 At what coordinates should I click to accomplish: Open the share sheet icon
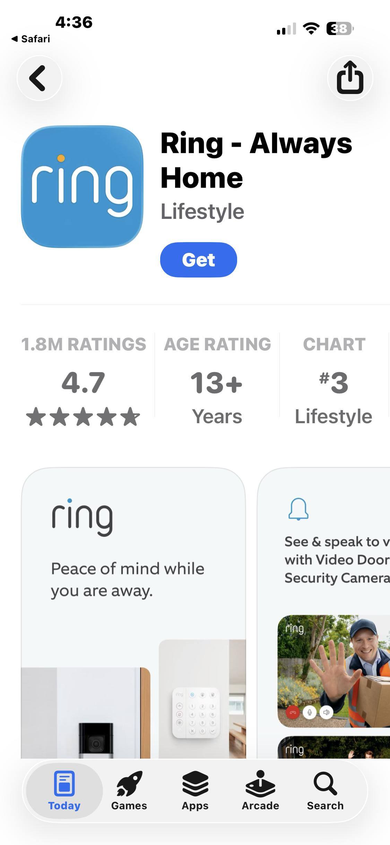click(x=350, y=78)
